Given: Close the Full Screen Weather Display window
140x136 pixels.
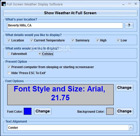Looking at the screenshot, I should [136, 4].
